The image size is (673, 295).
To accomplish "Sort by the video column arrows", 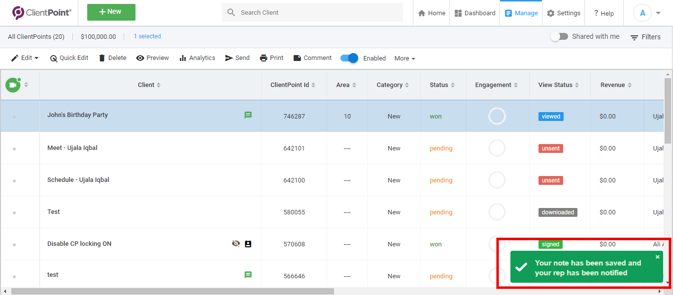I will pos(26,85).
